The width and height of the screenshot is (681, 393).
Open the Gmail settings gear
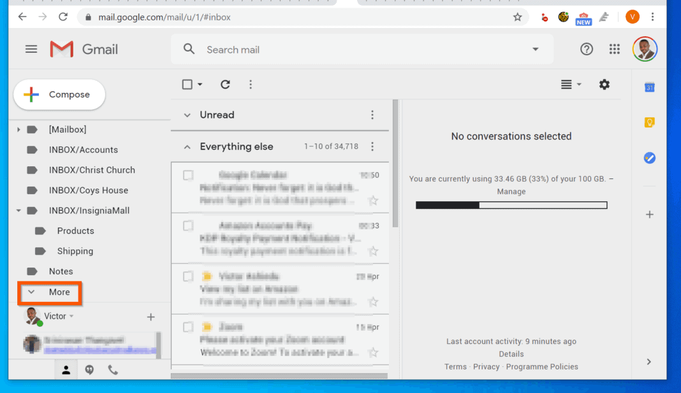pos(604,84)
